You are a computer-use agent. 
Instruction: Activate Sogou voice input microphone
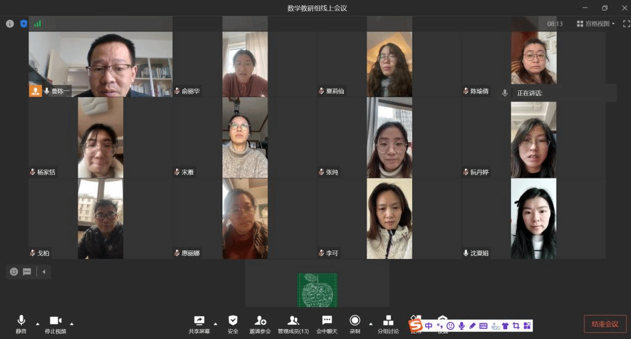coord(462,325)
